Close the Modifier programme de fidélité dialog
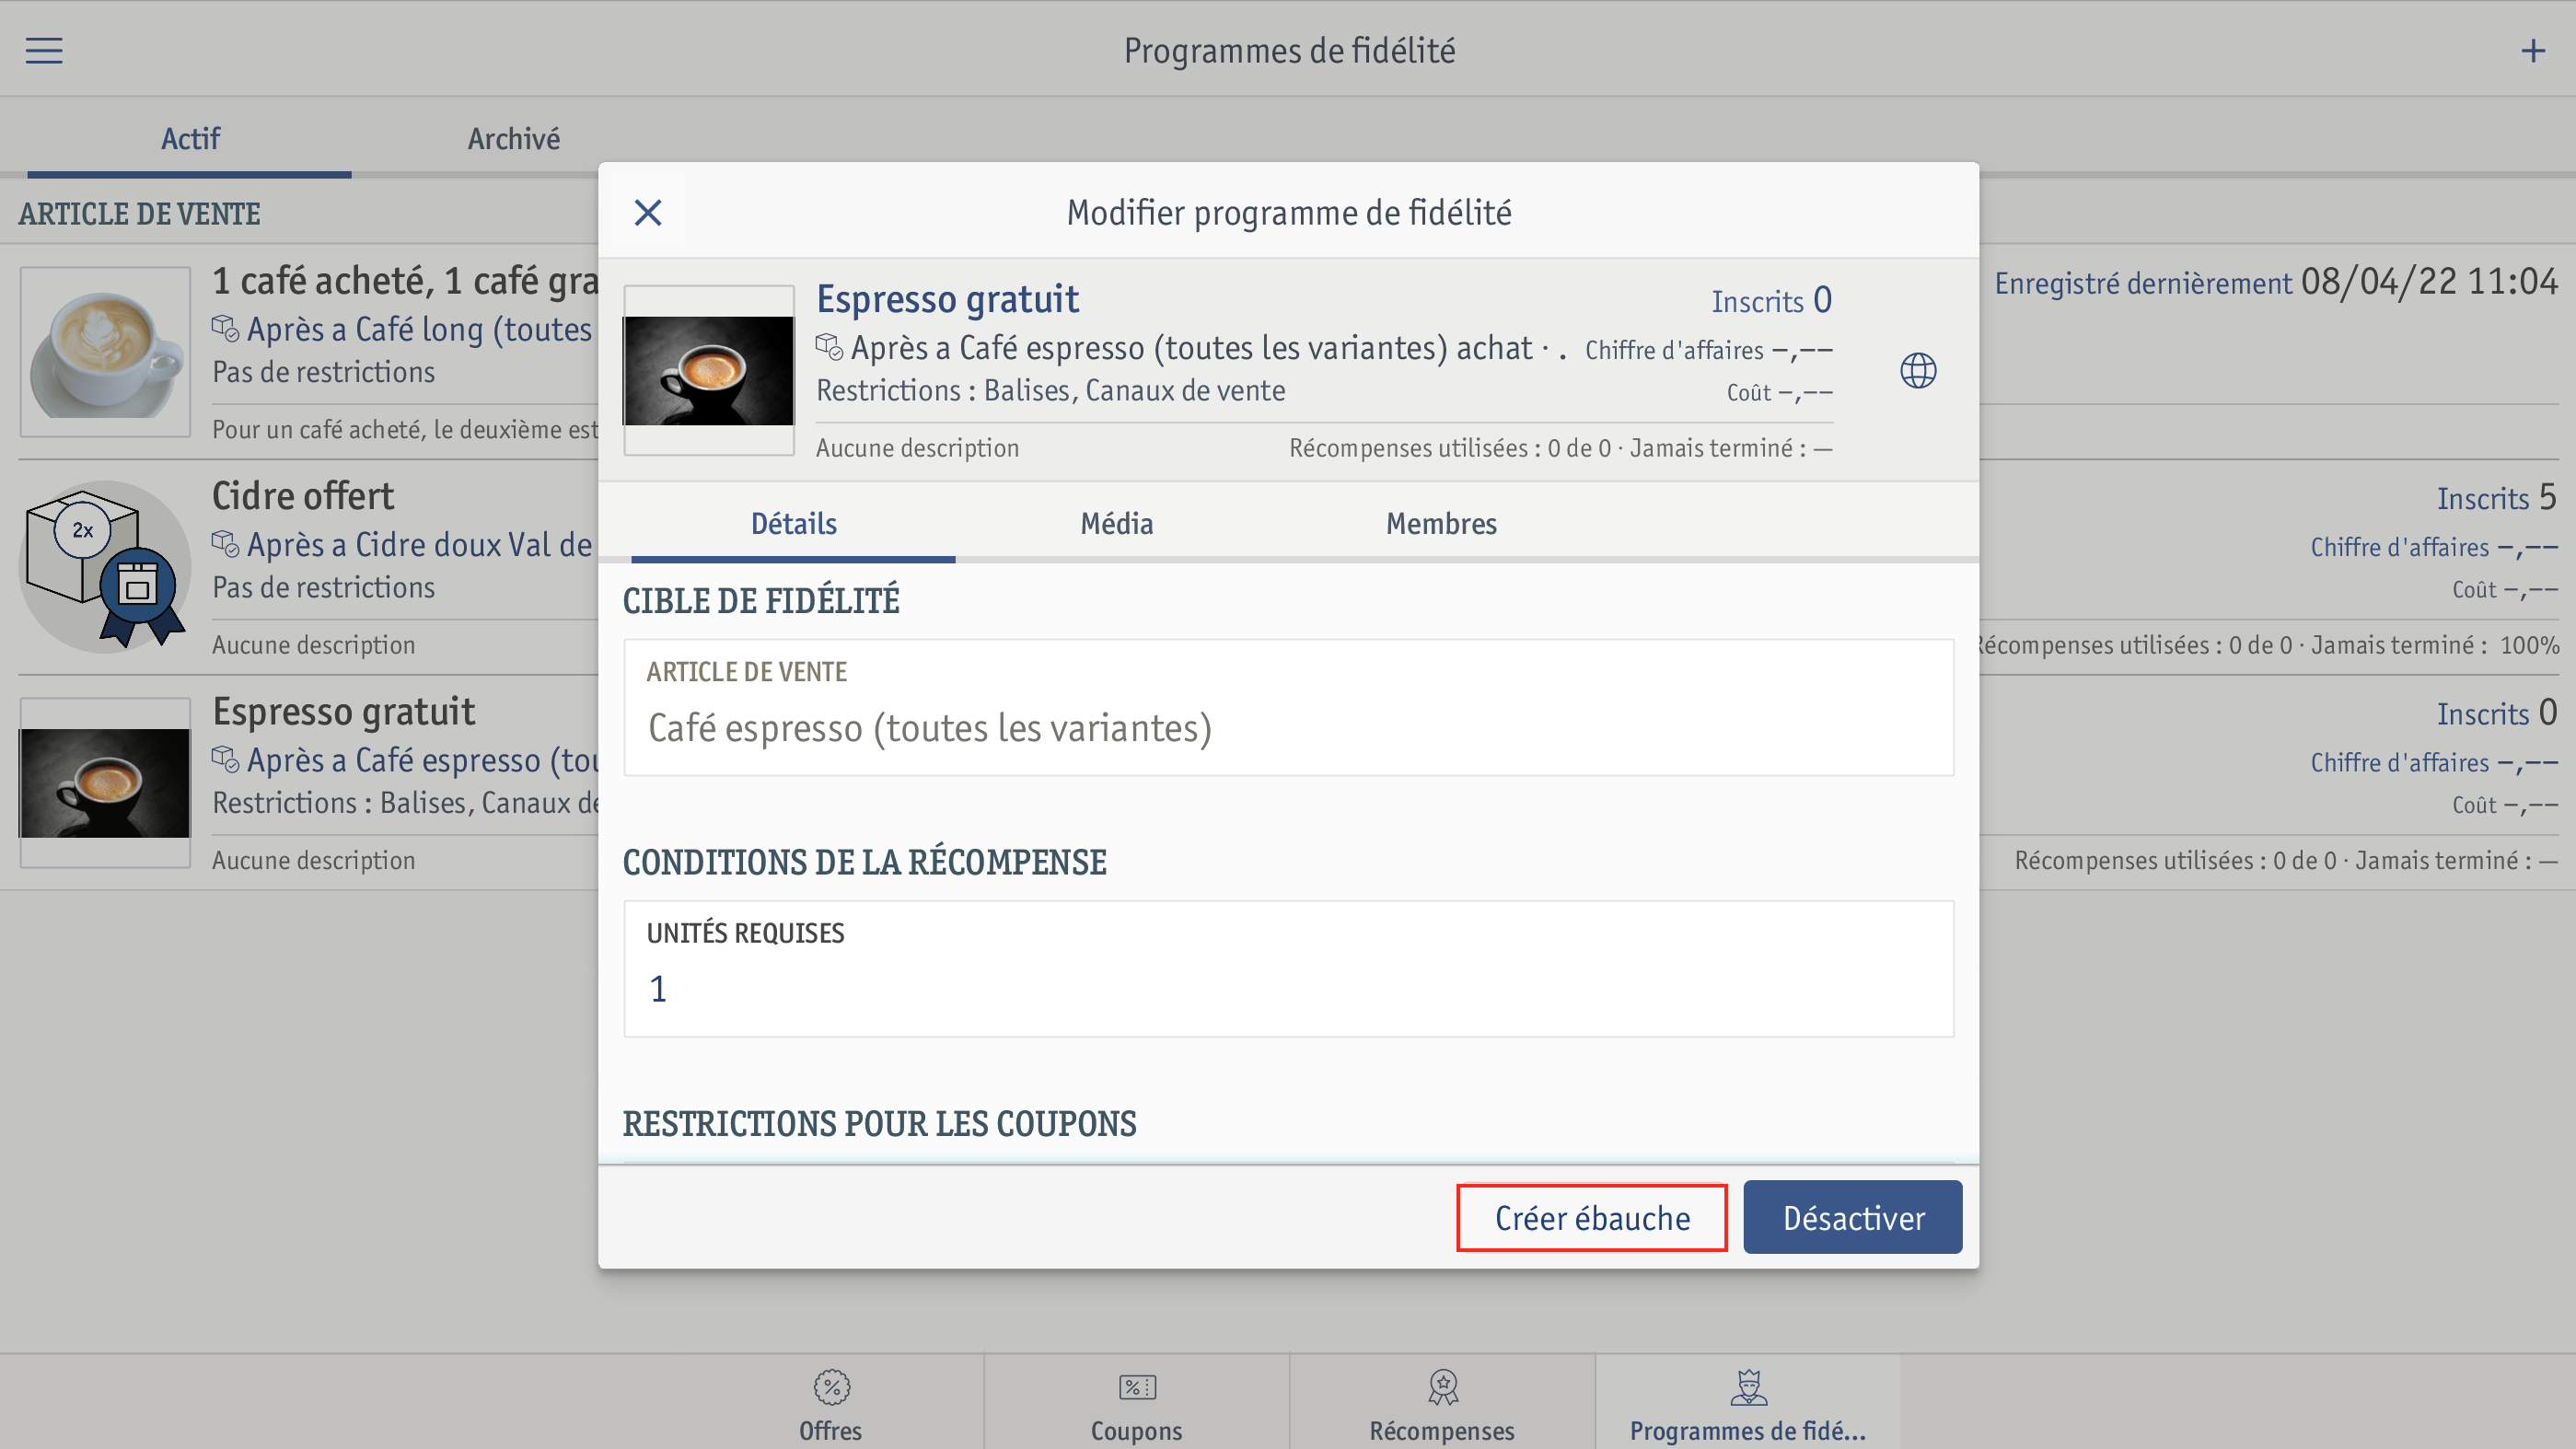 pos(648,212)
